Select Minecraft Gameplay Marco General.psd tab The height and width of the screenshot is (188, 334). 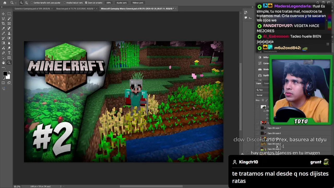coord(137,9)
